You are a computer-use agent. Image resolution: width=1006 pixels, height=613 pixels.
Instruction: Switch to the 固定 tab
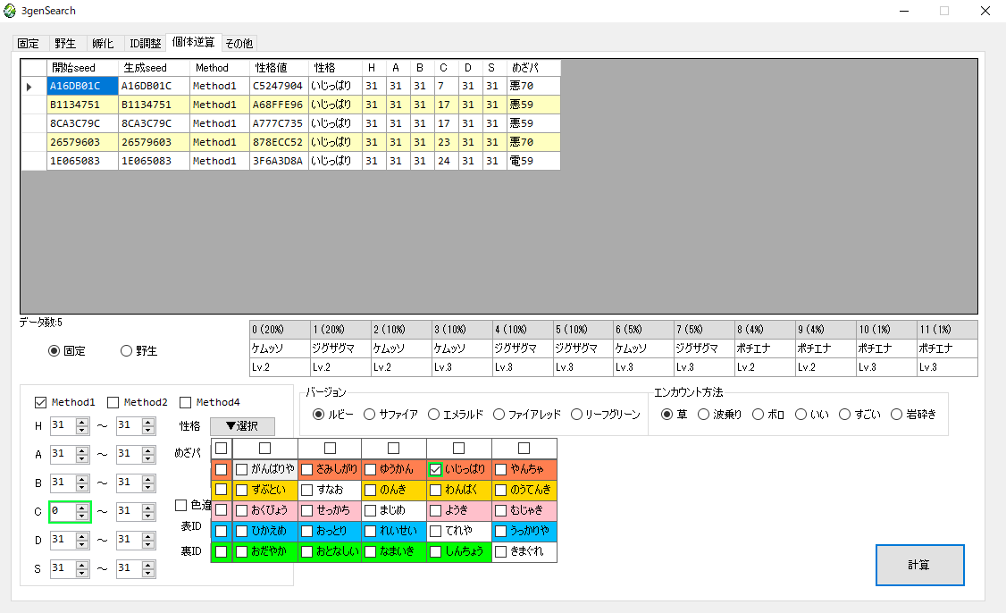point(29,43)
